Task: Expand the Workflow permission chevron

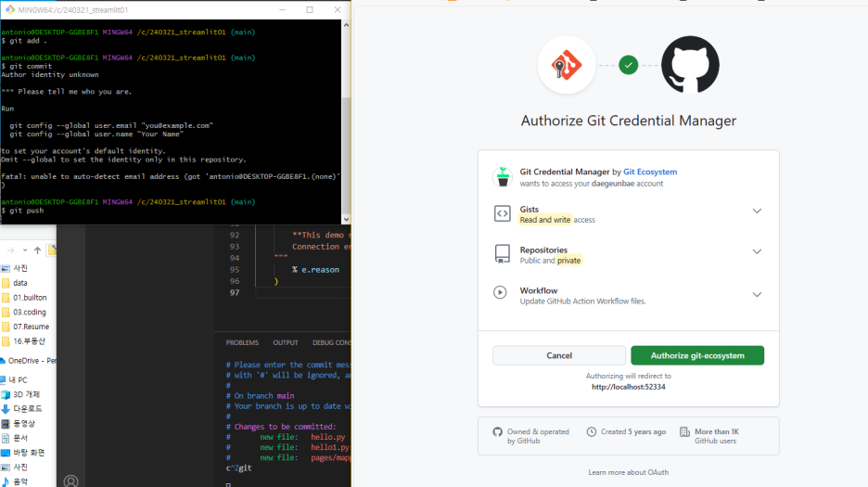Action: (x=757, y=295)
